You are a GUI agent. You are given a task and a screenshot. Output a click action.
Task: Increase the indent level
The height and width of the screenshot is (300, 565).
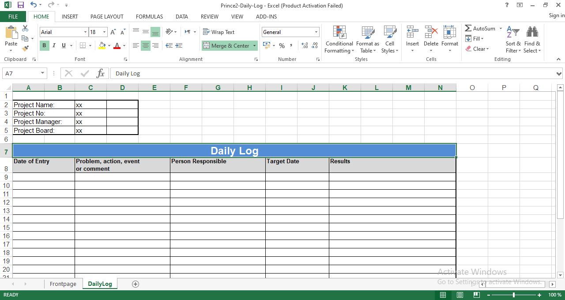[179, 45]
